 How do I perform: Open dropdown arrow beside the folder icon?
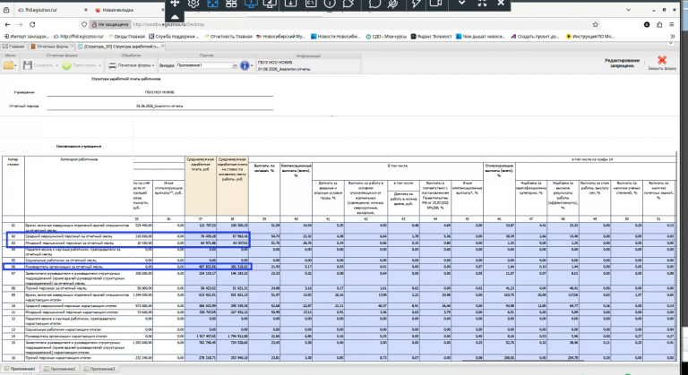click(16, 66)
